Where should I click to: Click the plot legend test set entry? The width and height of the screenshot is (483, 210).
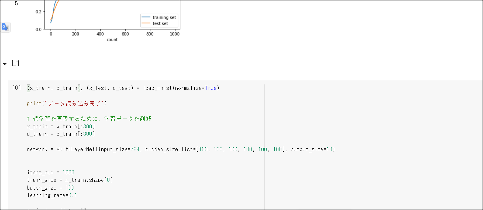(155, 23)
